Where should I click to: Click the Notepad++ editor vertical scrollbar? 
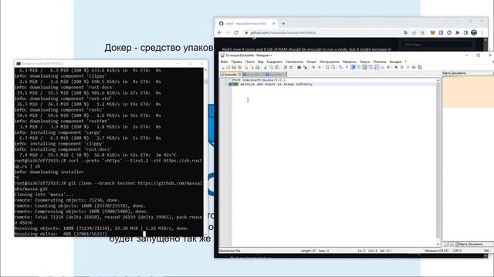tap(438, 162)
